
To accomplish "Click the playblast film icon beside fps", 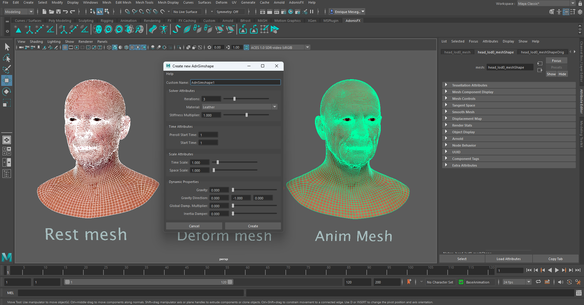I will pos(547,282).
